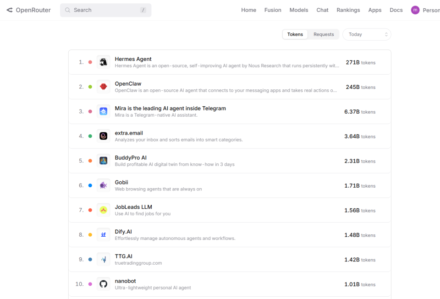Click 'Web browsing agents that are always on'
This screenshot has width=440, height=299.
click(x=158, y=189)
